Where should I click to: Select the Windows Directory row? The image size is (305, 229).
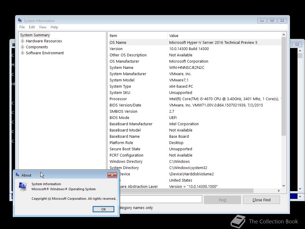(194, 161)
